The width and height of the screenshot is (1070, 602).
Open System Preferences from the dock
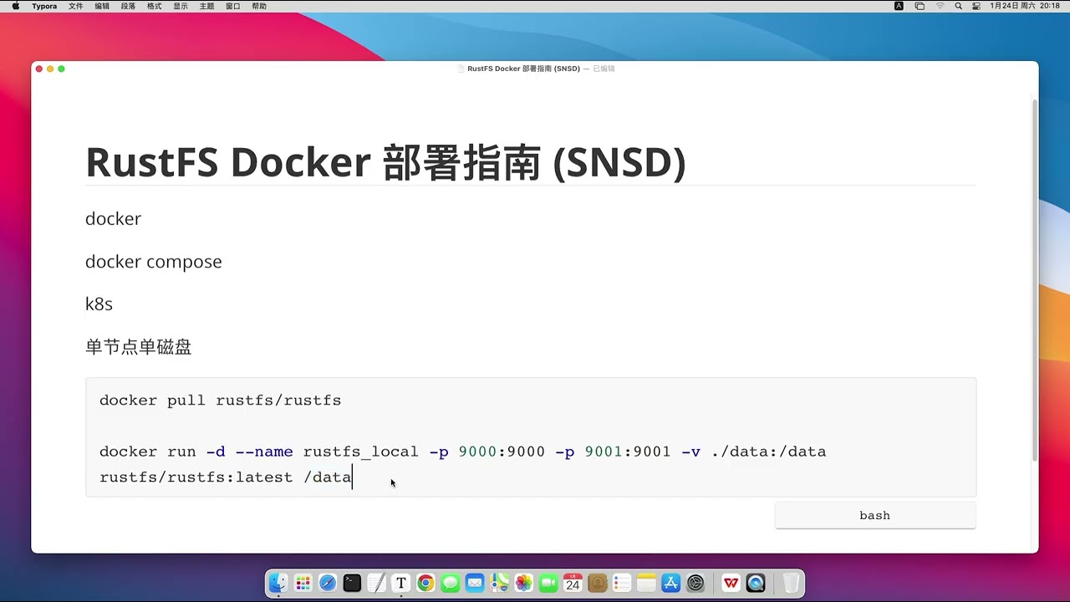pos(695,583)
